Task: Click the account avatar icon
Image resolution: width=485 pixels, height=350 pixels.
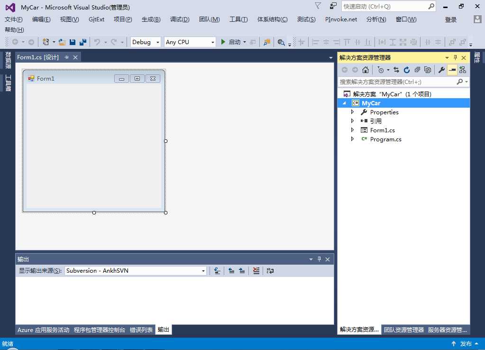Action: click(477, 19)
